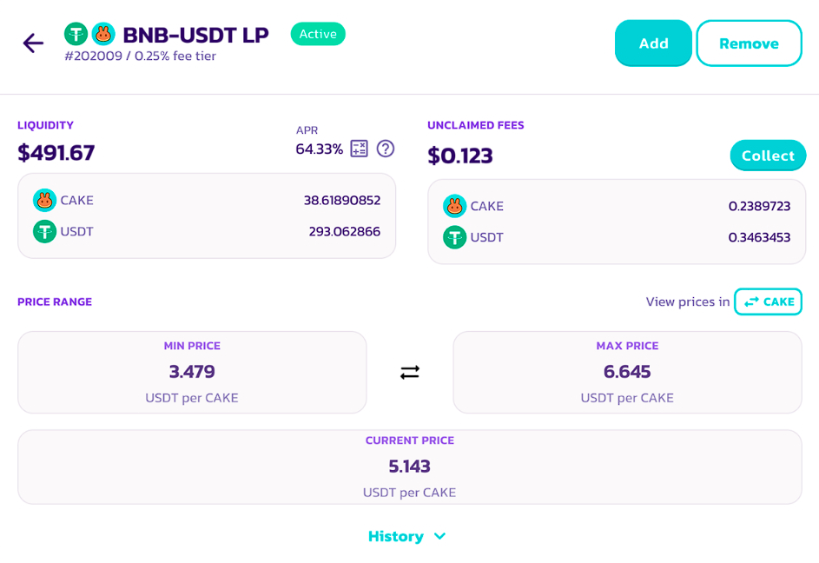Click the USDT token icon in Liquidity box
This screenshot has height=563, width=819.
coord(44,231)
